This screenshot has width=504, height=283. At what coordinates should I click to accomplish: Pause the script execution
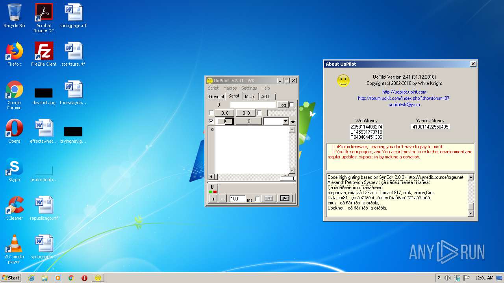(x=269, y=199)
